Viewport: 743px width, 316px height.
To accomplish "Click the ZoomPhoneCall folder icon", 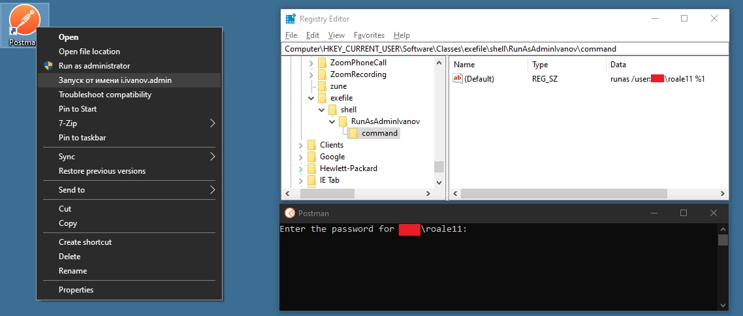I will click(x=323, y=63).
